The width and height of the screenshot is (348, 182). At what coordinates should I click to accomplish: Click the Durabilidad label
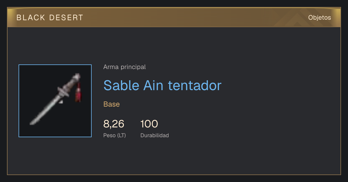click(155, 135)
